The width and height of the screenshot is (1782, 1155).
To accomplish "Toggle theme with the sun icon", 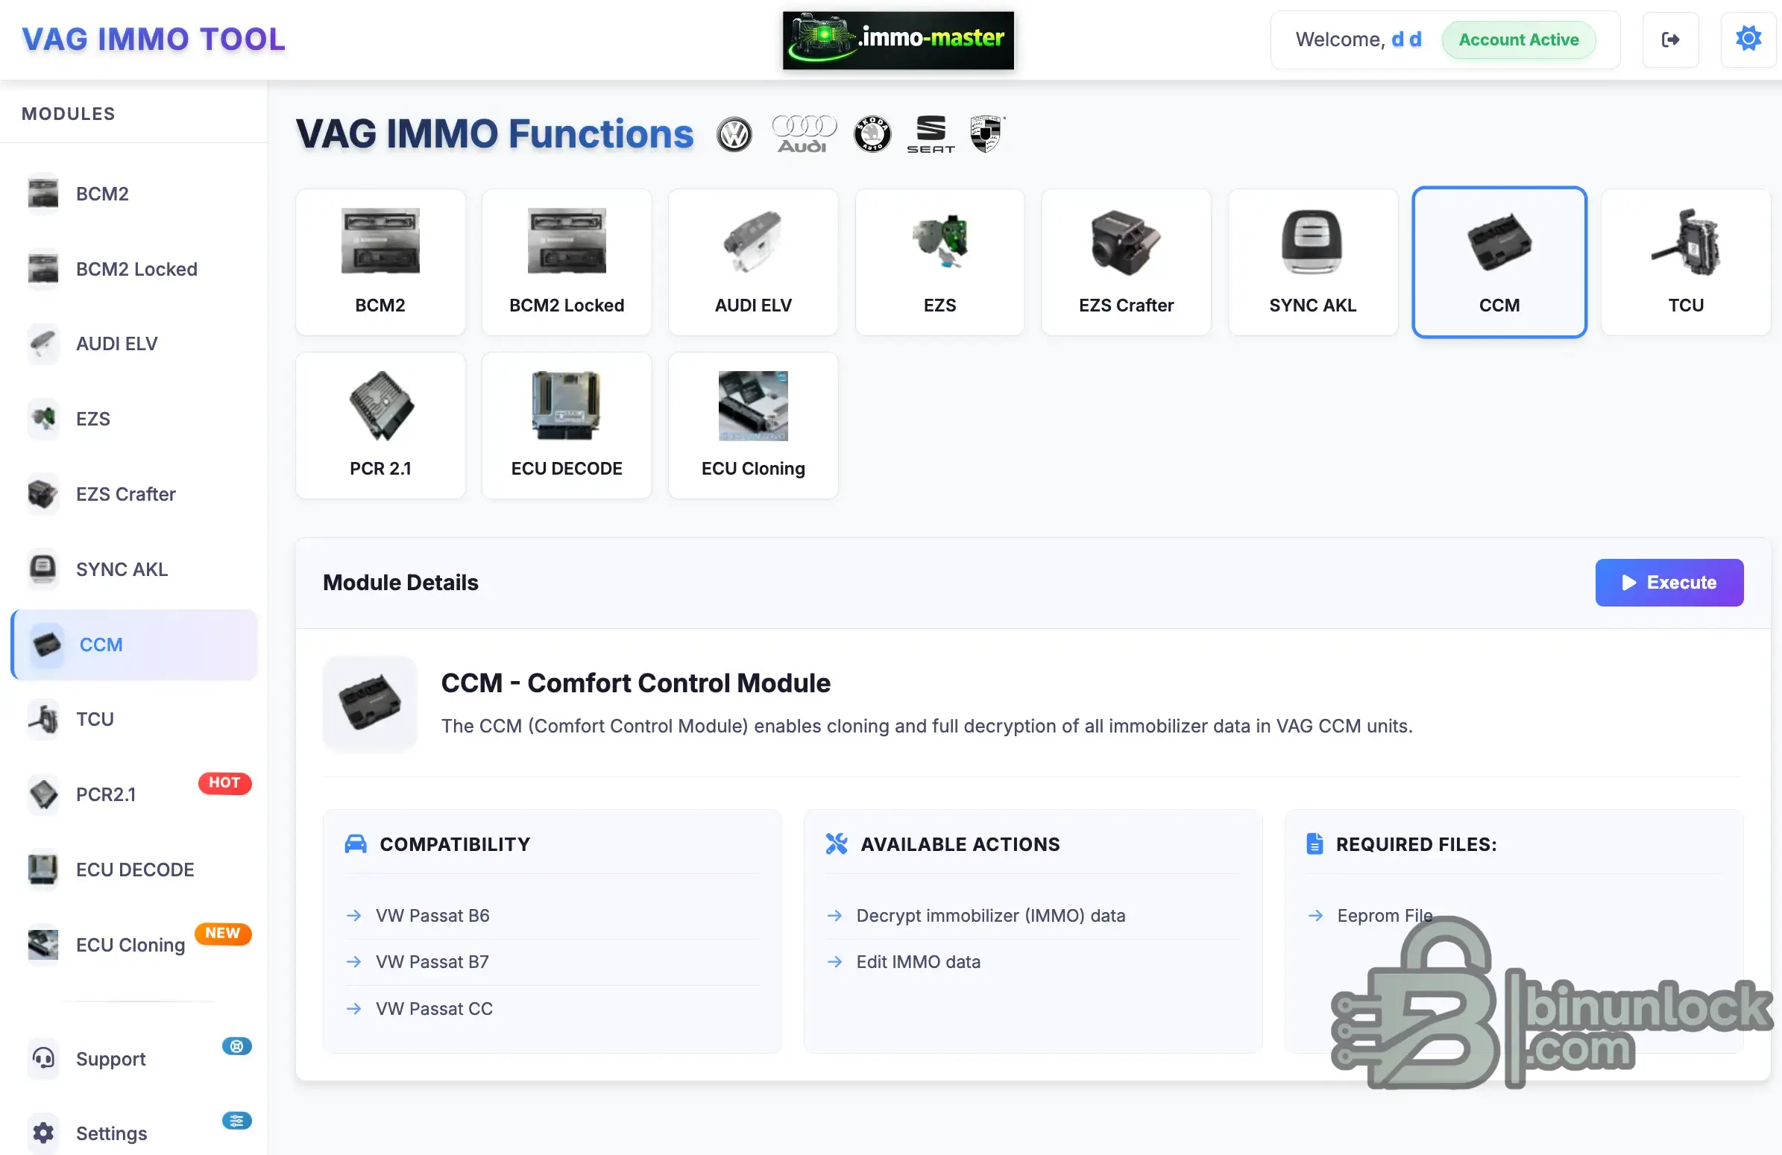I will [x=1748, y=39].
